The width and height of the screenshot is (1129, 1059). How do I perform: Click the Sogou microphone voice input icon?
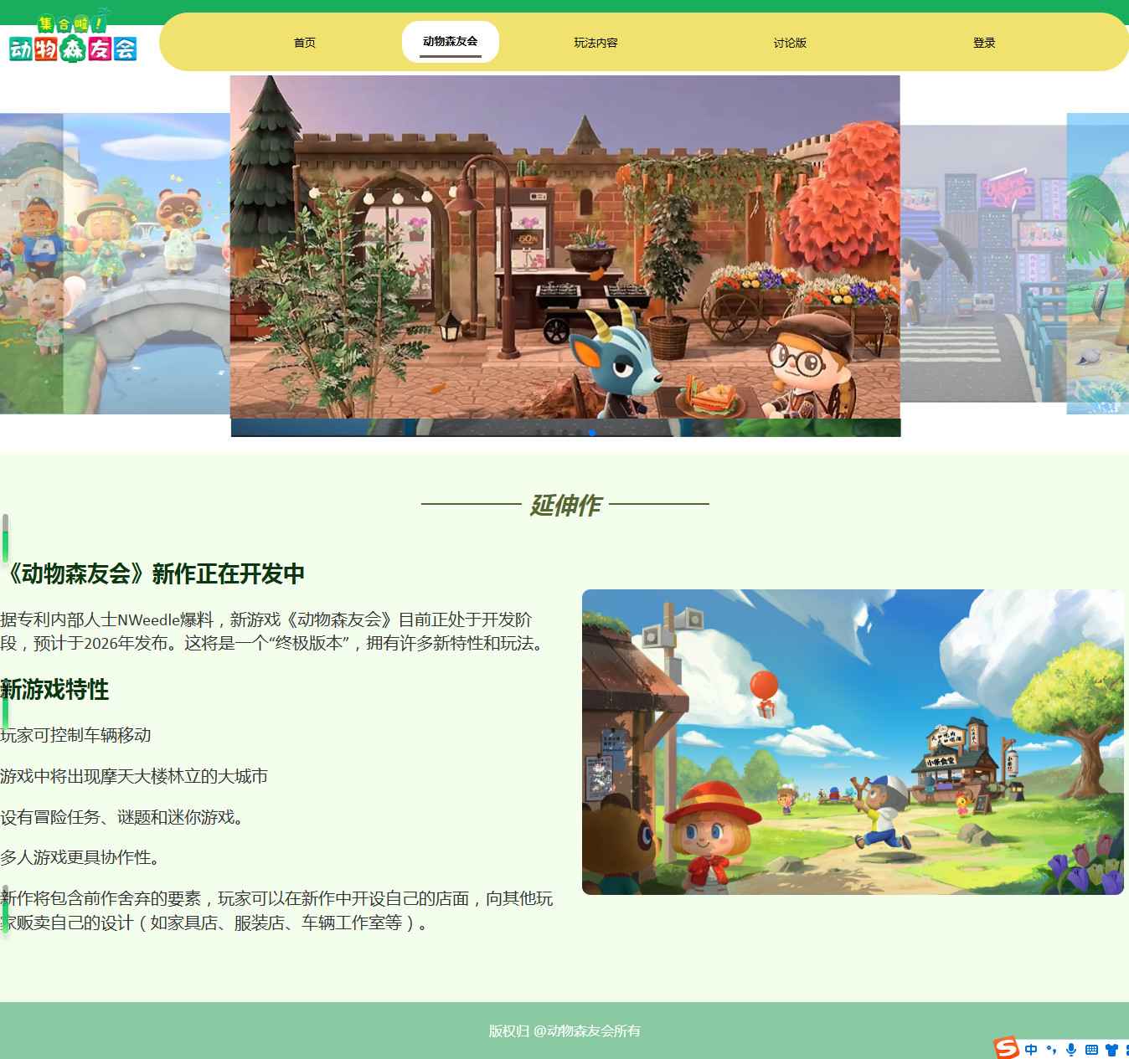[1071, 1050]
